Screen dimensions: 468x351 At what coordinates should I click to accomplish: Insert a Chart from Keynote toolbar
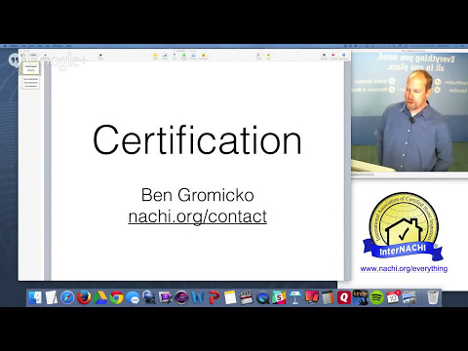coord(165,57)
